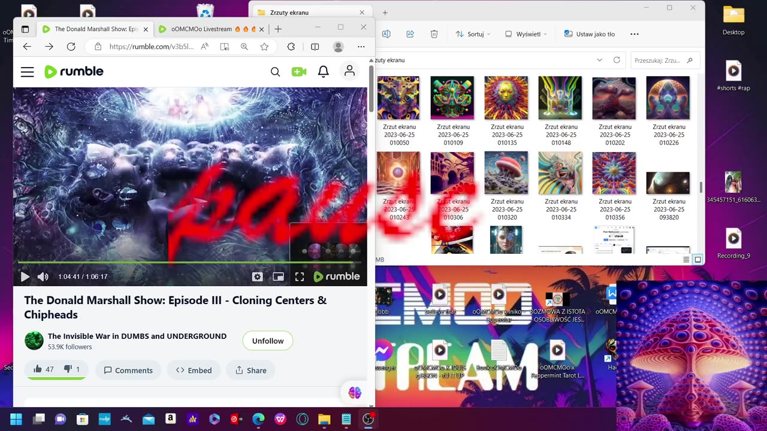Refresh the Explorer folder
Screen dimensions: 767x431
pyautogui.click(x=617, y=60)
